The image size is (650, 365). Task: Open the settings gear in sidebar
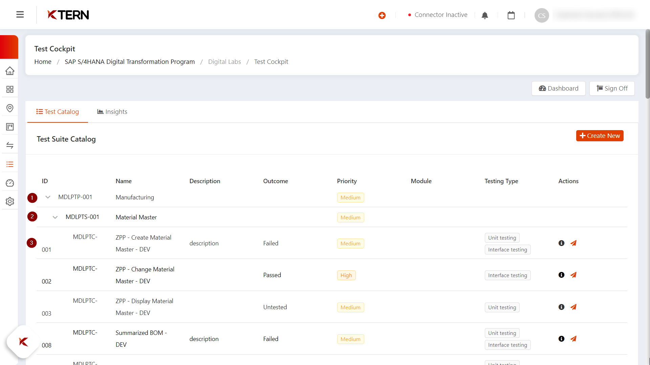(10, 201)
